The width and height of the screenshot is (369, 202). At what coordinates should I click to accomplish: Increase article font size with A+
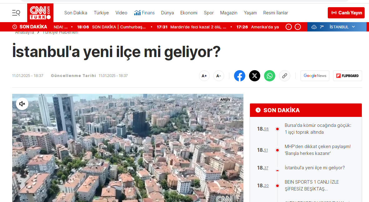(x=204, y=76)
